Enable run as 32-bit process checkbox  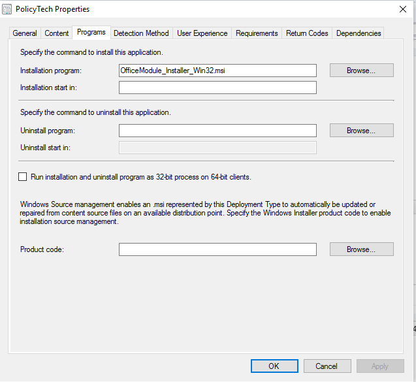[23, 177]
